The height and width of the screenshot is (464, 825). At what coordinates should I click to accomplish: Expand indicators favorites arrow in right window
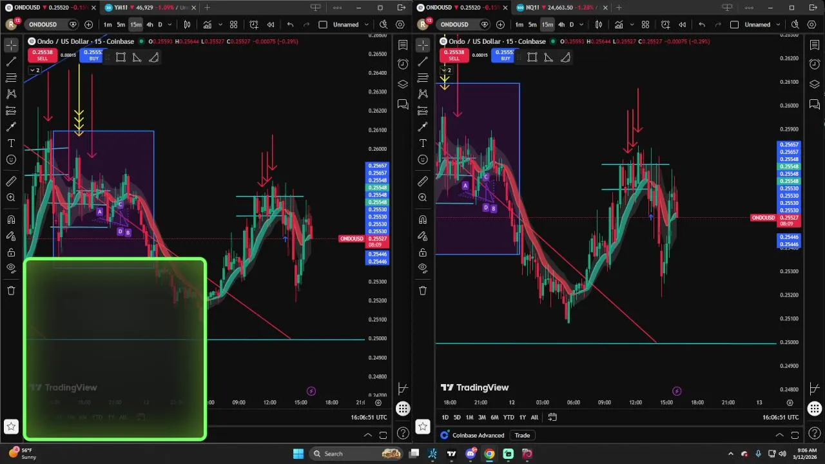632,24
